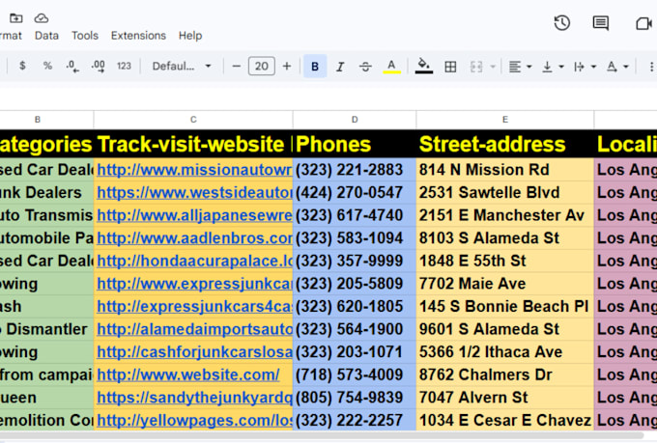Toggle bold formatting
This screenshot has height=443, width=657.
(x=315, y=67)
